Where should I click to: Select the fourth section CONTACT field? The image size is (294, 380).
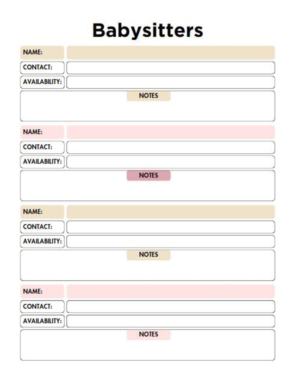pos(171,307)
